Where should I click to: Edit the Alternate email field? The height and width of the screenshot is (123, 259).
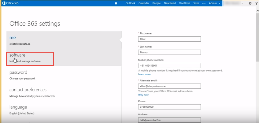pyautogui.click(x=169, y=86)
